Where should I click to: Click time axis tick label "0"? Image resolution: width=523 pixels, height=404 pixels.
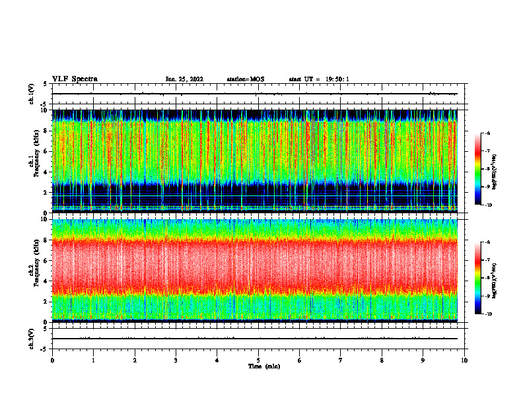52,360
